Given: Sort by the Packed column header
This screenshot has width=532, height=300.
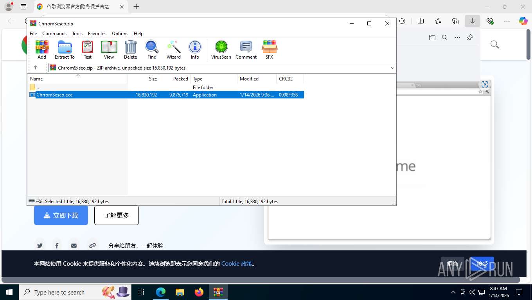Looking at the screenshot, I should coord(175,79).
